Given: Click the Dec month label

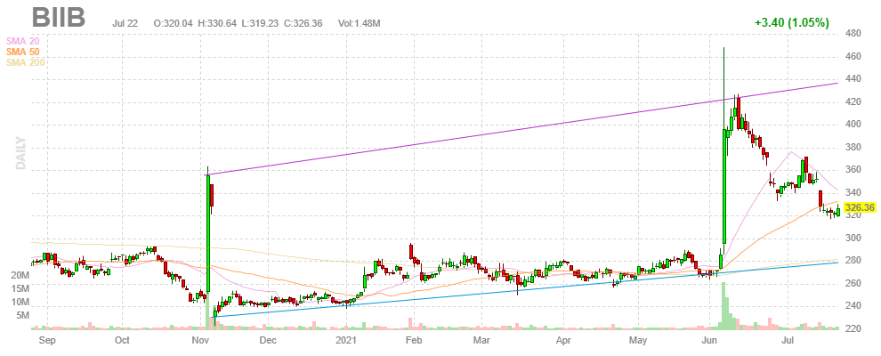Looking at the screenshot, I should pos(268,340).
